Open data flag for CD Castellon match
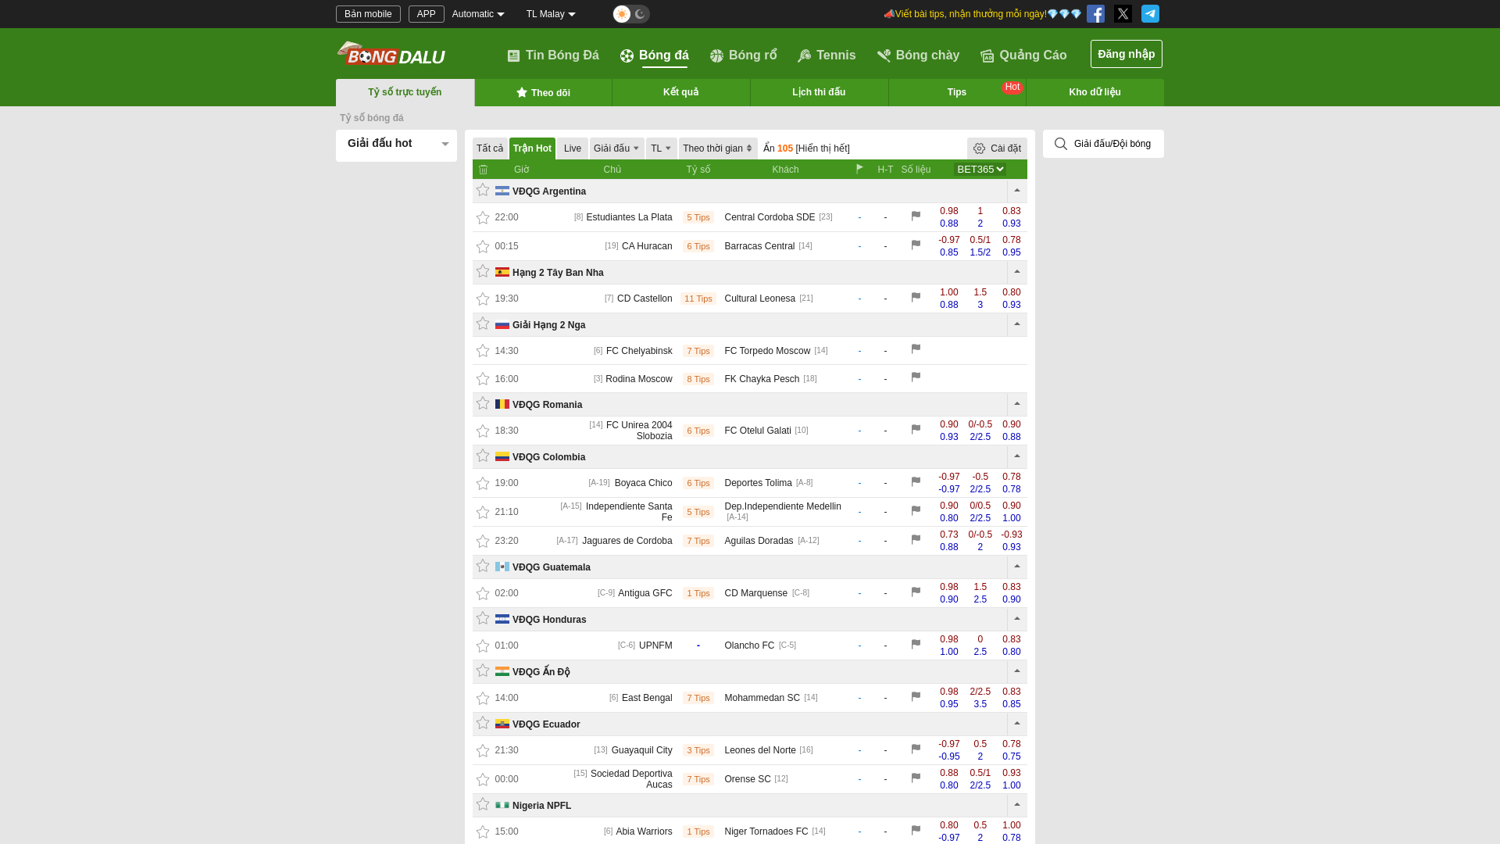Image resolution: width=1500 pixels, height=844 pixels. coord(916,298)
